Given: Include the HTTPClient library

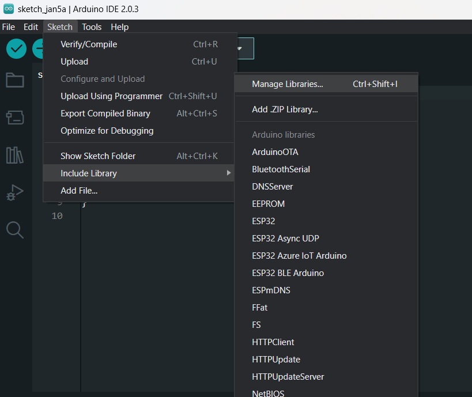Looking at the screenshot, I should pyautogui.click(x=326, y=342).
